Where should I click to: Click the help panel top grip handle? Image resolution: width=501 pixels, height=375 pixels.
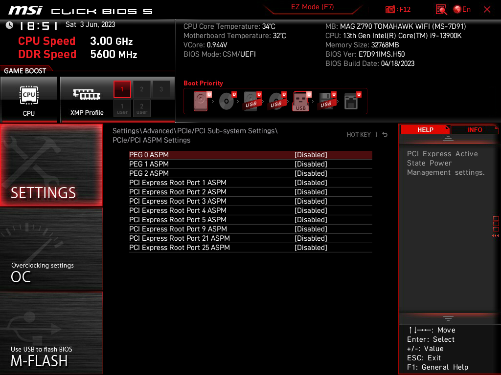click(448, 138)
